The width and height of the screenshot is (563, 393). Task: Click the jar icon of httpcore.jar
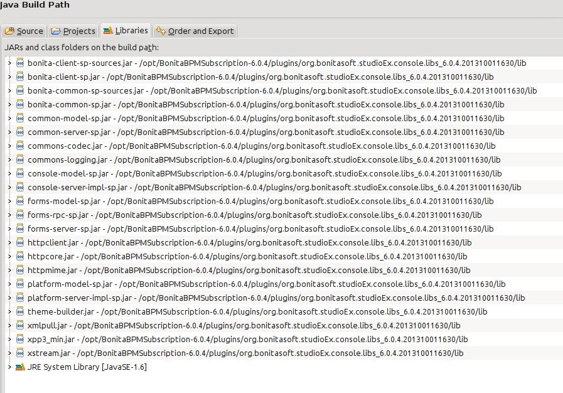[x=20, y=257]
